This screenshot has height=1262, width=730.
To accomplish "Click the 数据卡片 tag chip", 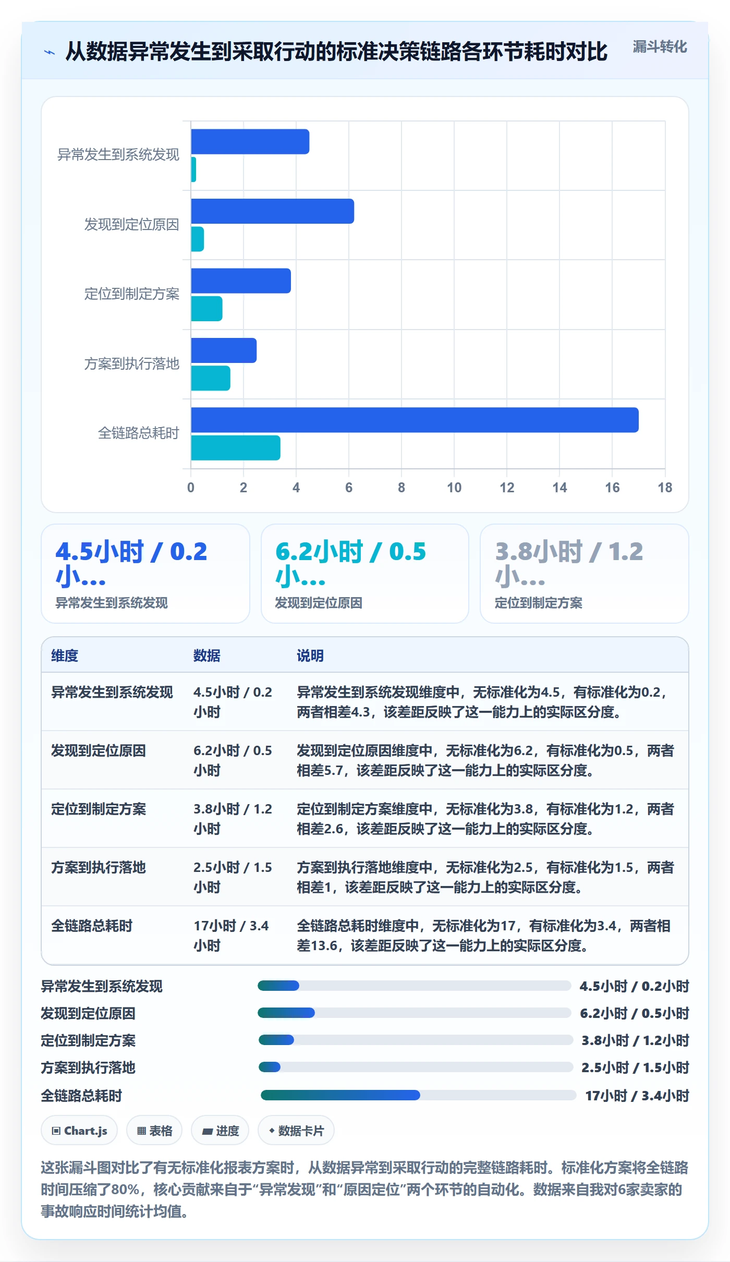I will click(296, 1131).
